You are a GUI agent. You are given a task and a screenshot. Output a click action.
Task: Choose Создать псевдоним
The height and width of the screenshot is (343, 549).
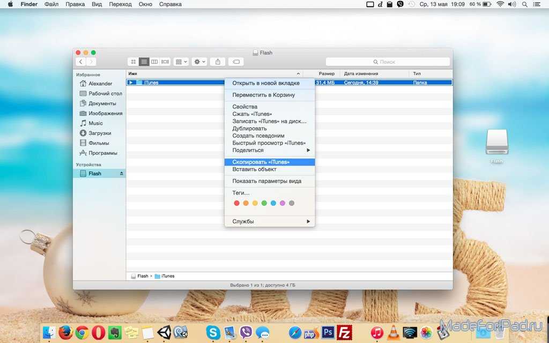pos(270,136)
